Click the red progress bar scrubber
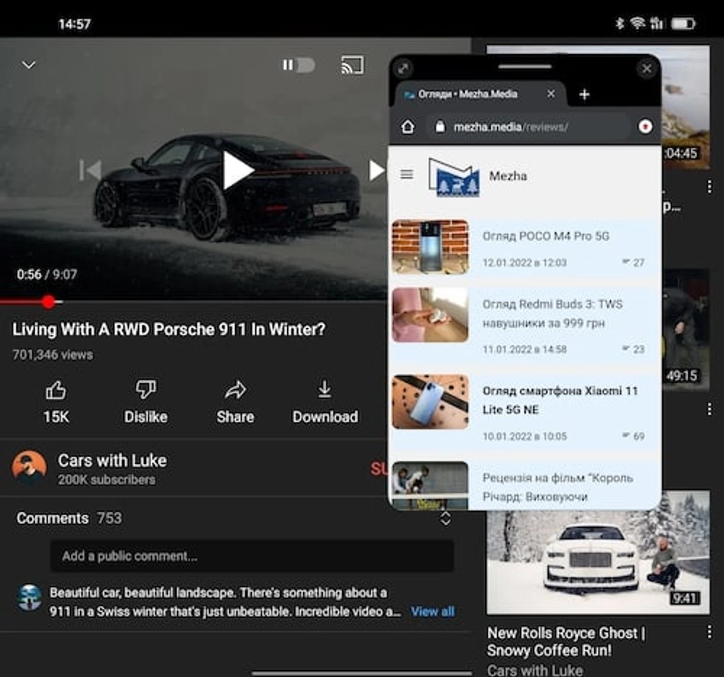Viewport: 724px width, 677px height. click(49, 302)
